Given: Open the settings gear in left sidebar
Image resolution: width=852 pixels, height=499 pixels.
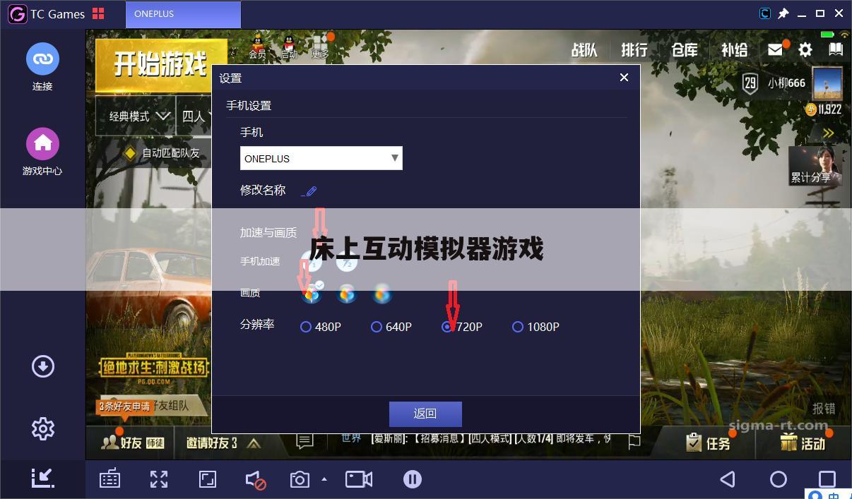Looking at the screenshot, I should point(43,428).
